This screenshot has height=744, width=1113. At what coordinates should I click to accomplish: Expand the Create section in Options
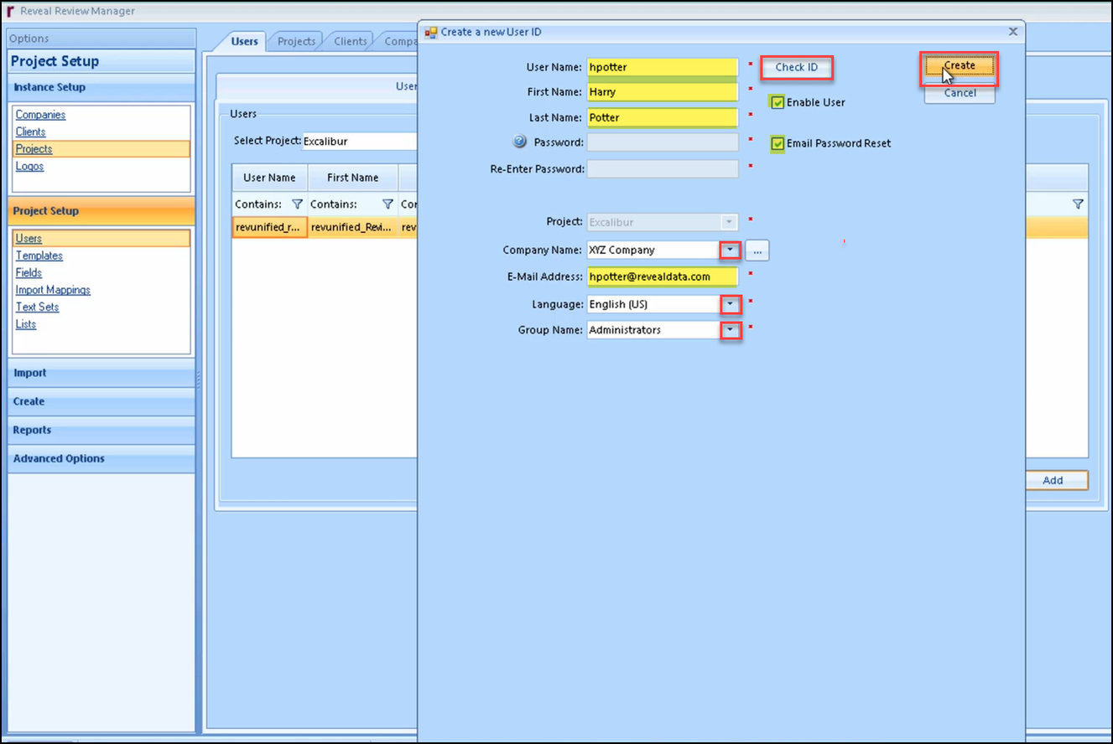(101, 402)
